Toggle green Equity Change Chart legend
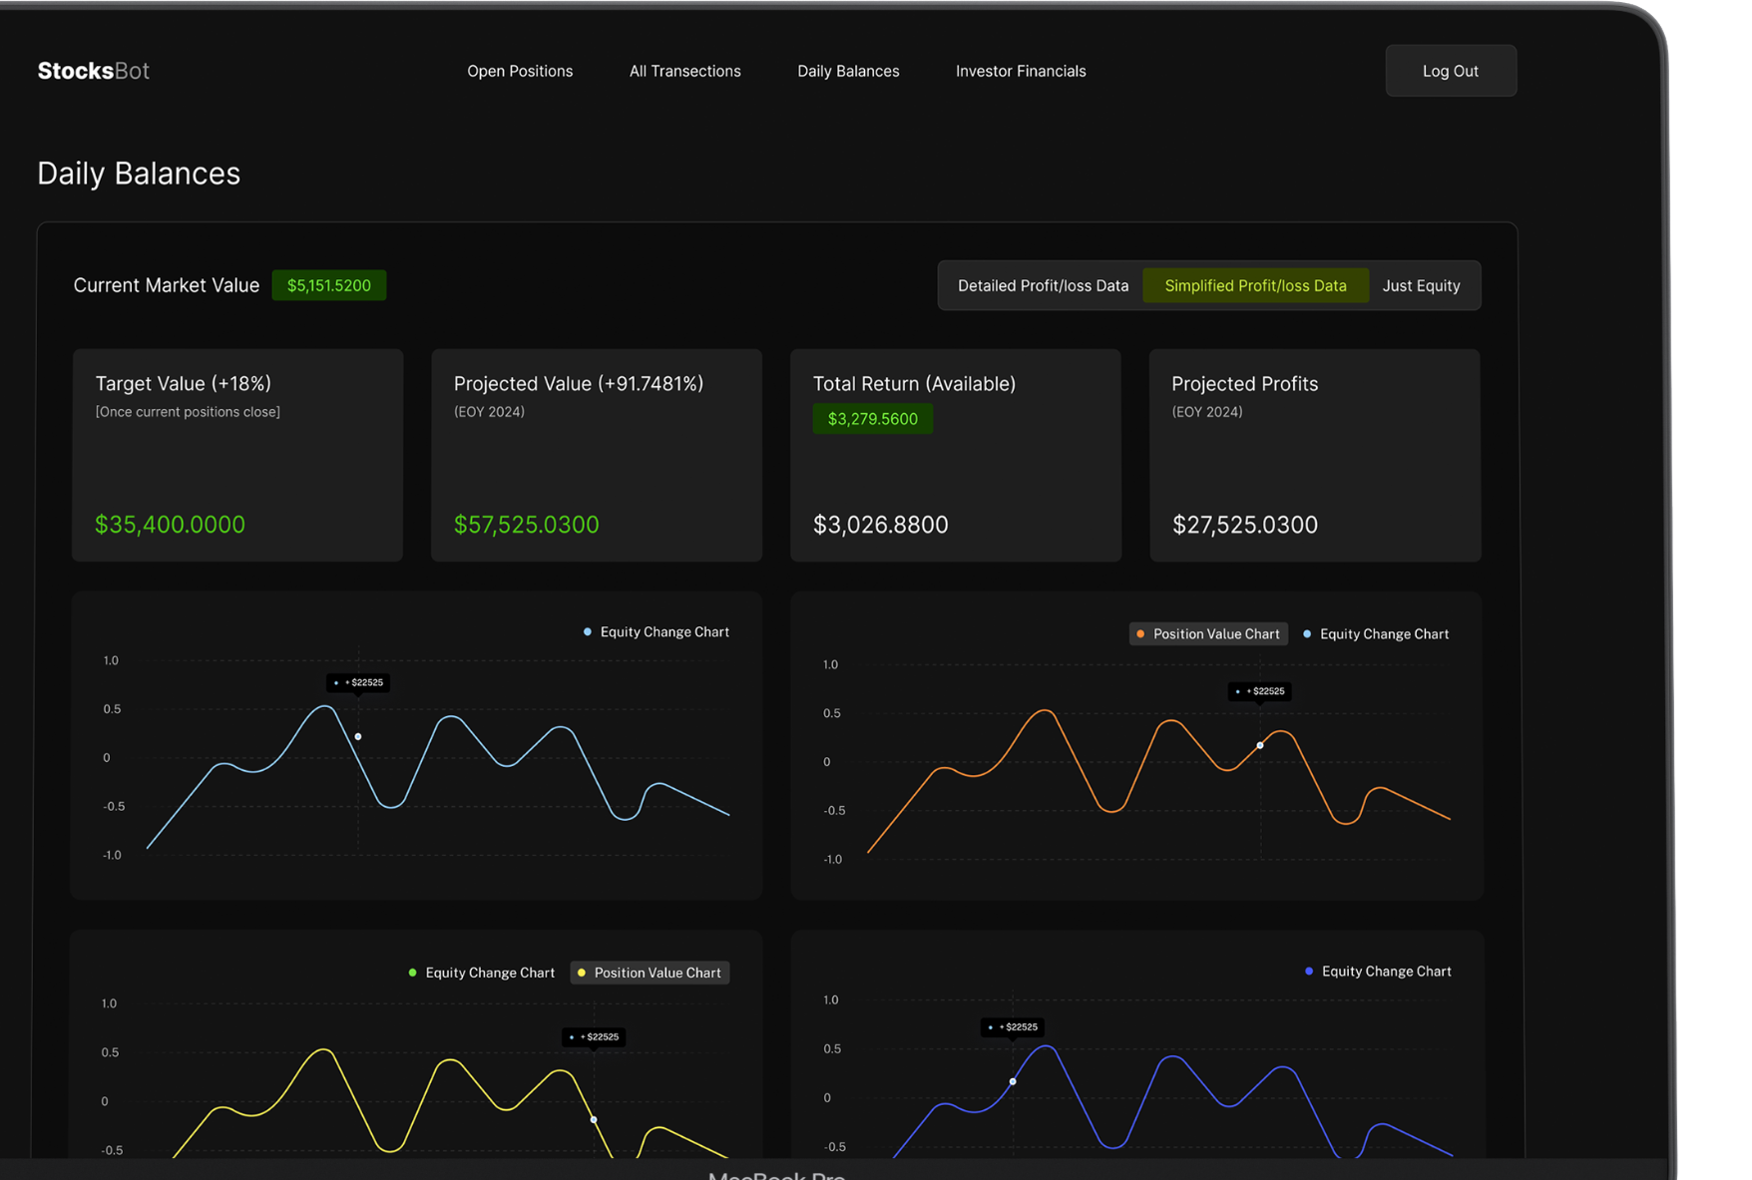The height and width of the screenshot is (1180, 1752). [x=482, y=973]
